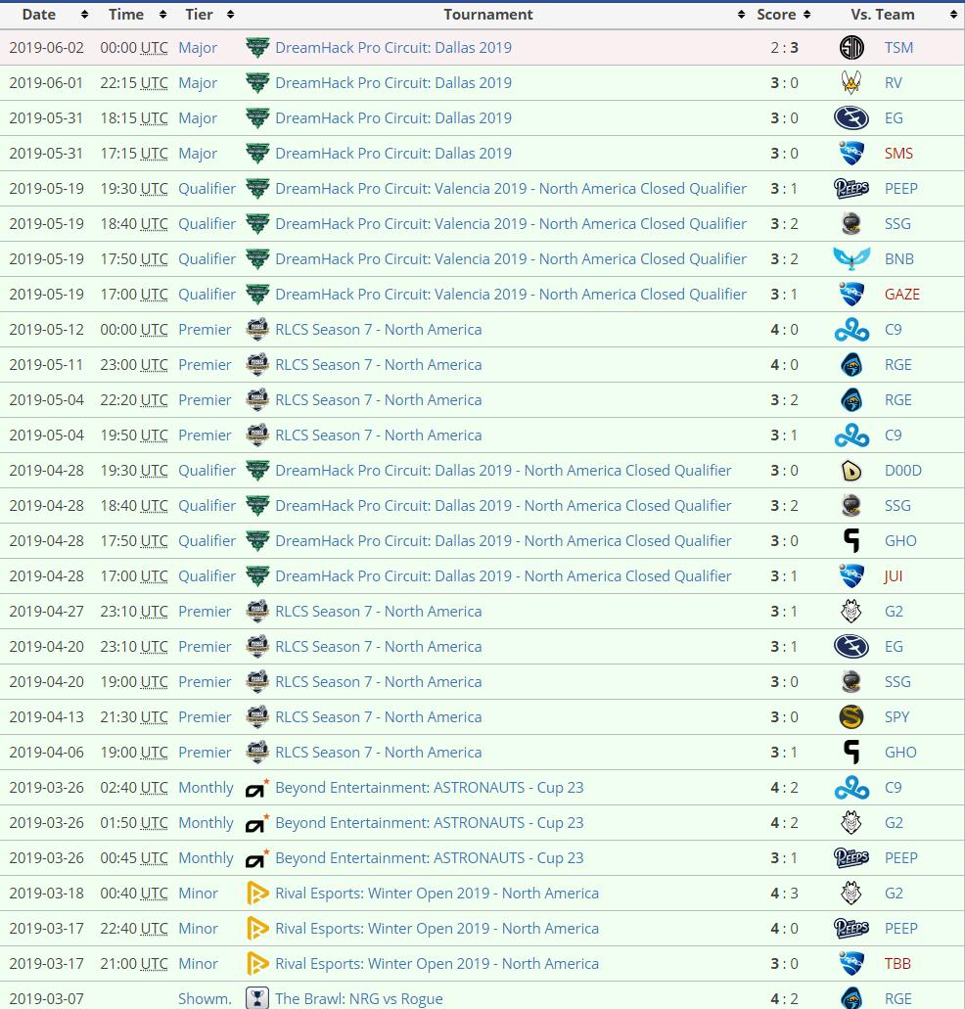Click EG logo in 2019-04-20 row
The image size is (965, 1009).
click(x=851, y=647)
